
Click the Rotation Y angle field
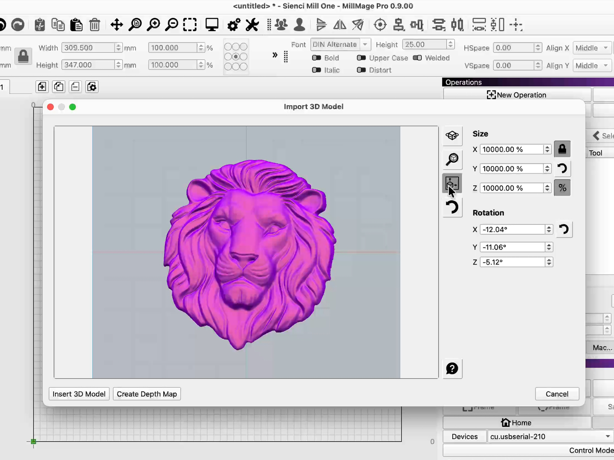tap(513, 247)
